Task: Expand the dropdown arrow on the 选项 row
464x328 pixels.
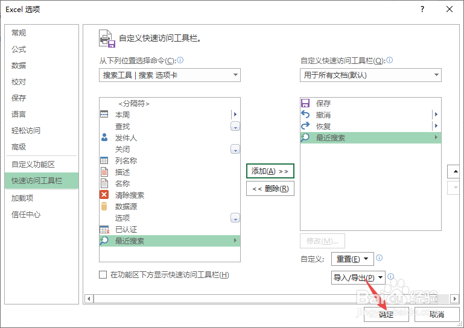Action: click(x=235, y=218)
